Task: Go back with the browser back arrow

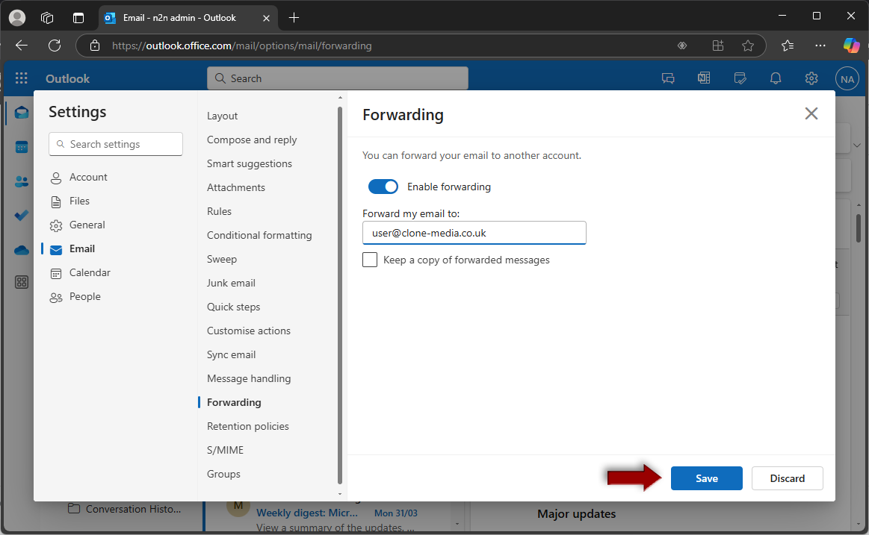Action: tap(22, 46)
